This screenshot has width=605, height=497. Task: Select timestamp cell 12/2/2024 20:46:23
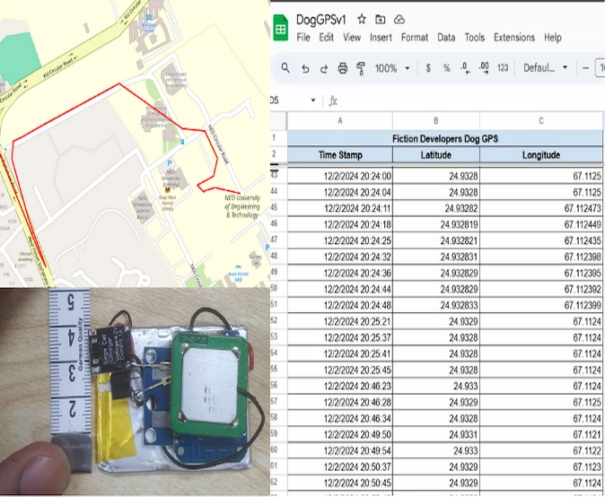(x=340, y=386)
